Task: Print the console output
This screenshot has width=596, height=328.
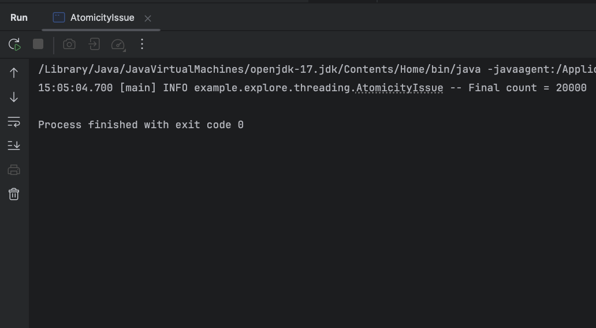Action: pos(14,170)
